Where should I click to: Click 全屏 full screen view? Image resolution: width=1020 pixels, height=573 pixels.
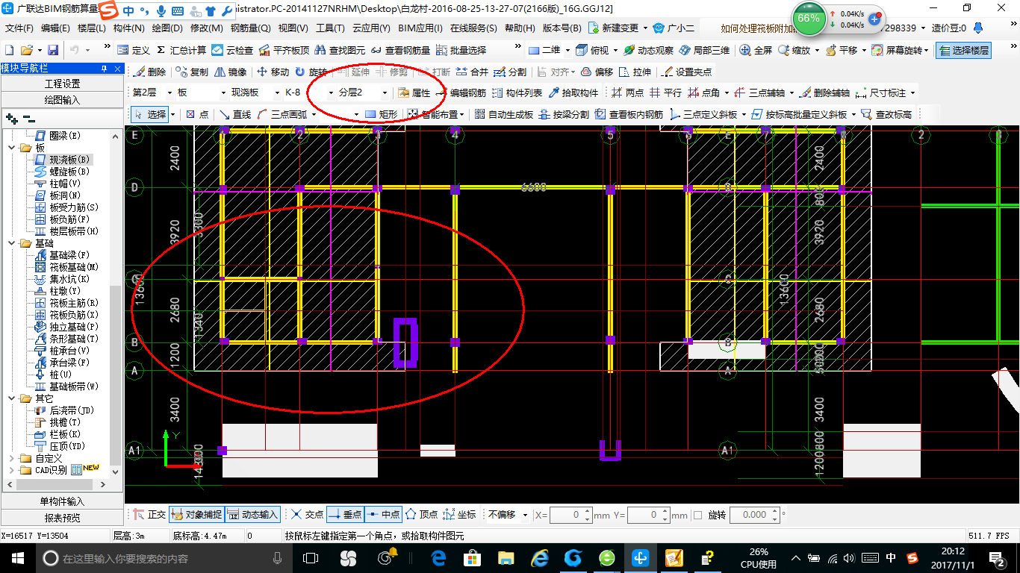coord(756,50)
